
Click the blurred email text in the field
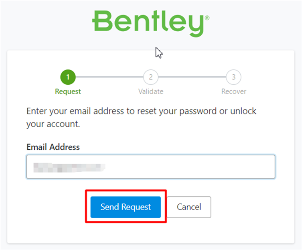(68, 167)
